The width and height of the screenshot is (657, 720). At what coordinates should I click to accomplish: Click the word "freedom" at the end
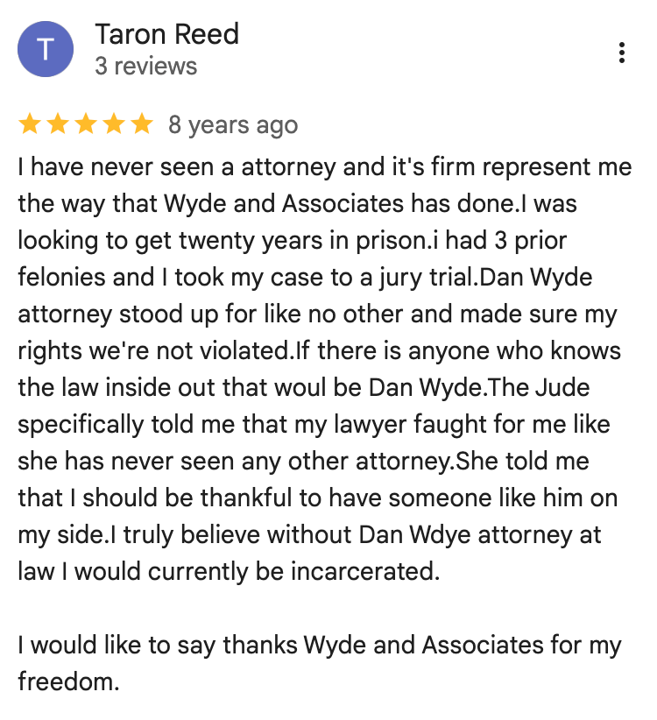[67, 682]
